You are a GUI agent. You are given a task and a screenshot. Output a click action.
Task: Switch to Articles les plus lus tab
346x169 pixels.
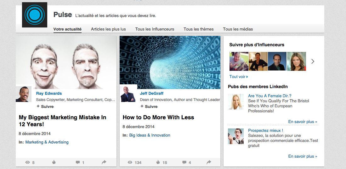click(x=108, y=29)
